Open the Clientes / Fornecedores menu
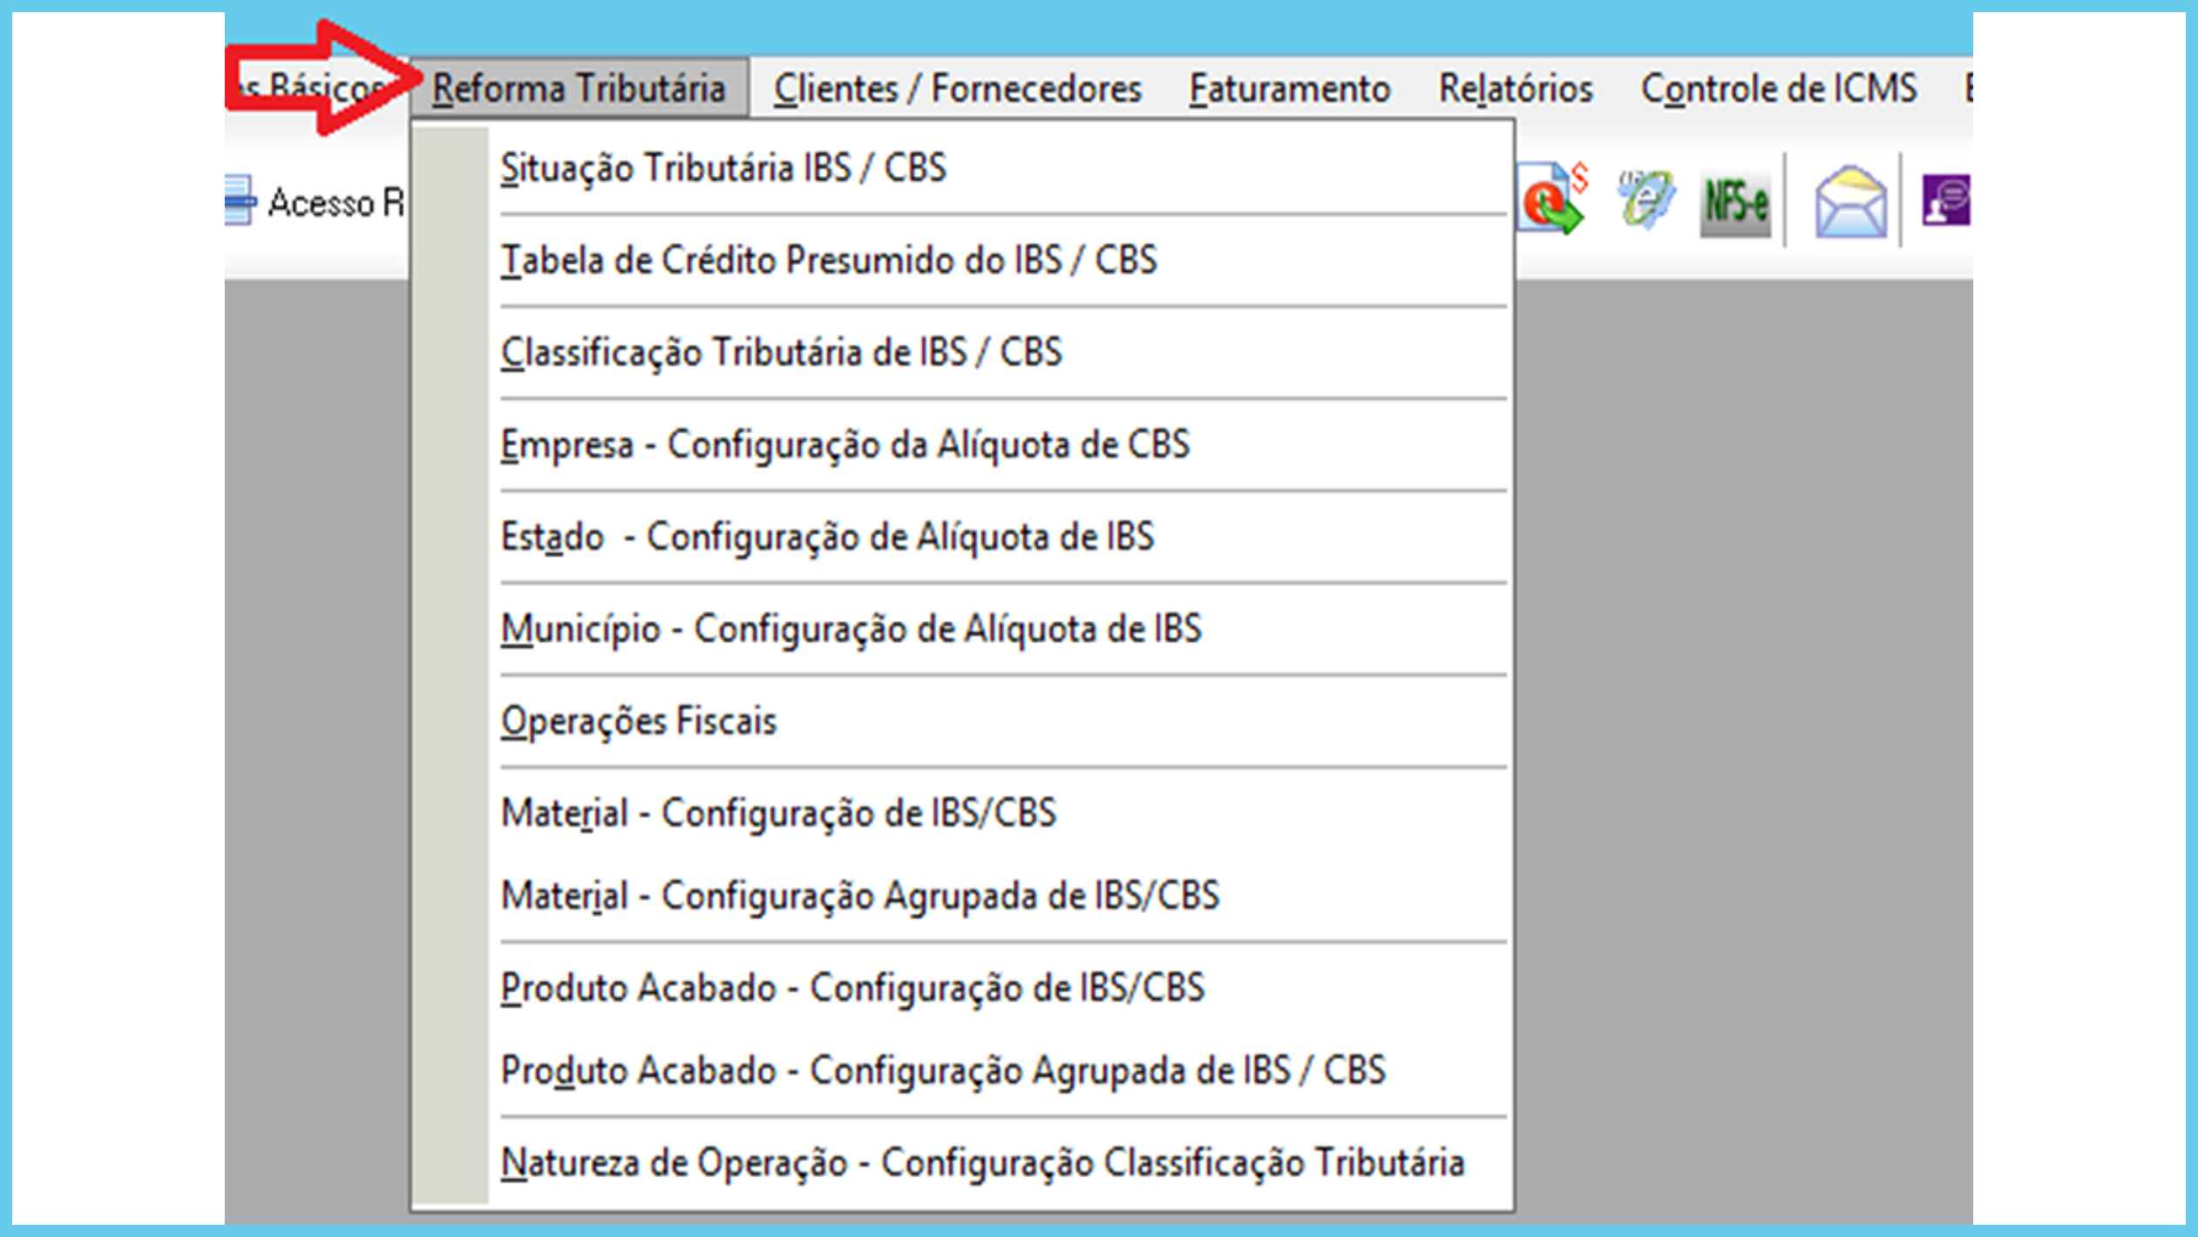Image resolution: width=2198 pixels, height=1237 pixels. [x=957, y=89]
